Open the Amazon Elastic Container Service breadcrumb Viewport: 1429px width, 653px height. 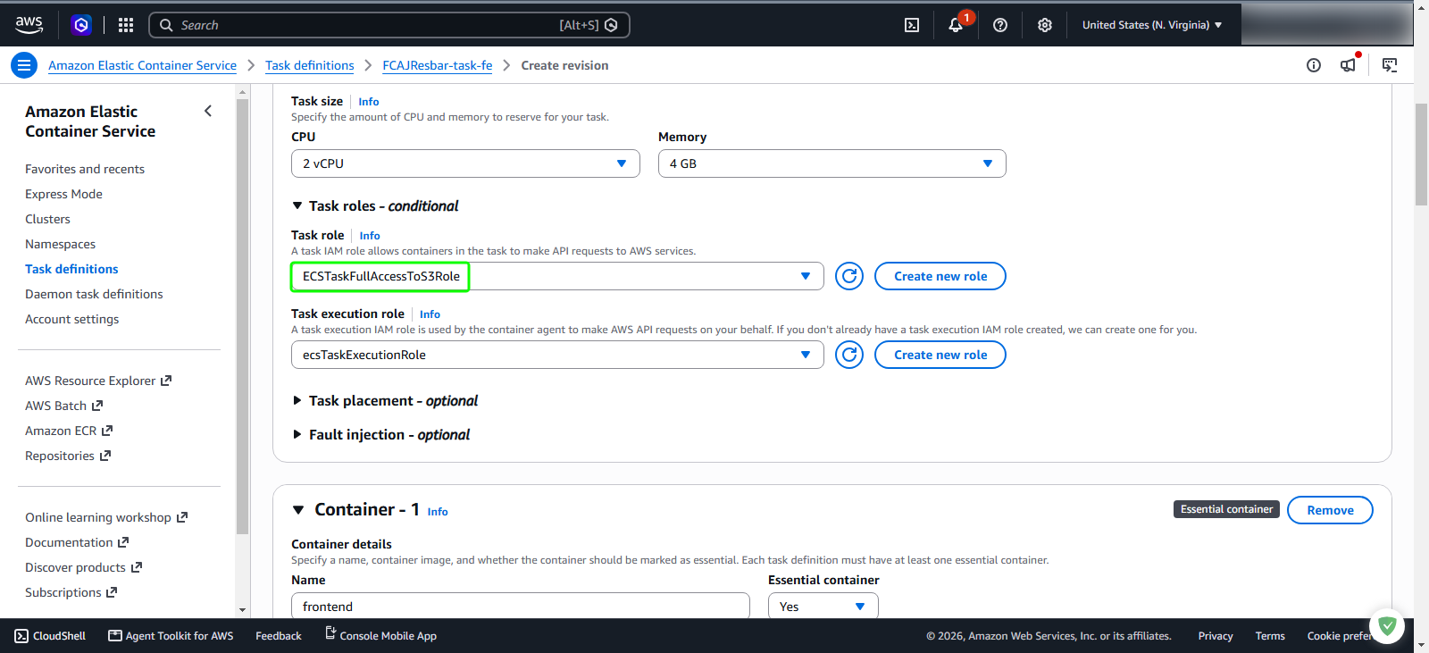142,65
